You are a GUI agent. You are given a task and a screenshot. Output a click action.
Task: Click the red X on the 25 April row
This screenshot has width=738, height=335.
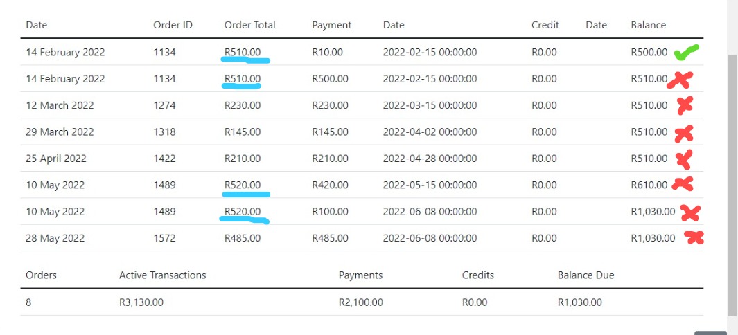[x=684, y=159]
